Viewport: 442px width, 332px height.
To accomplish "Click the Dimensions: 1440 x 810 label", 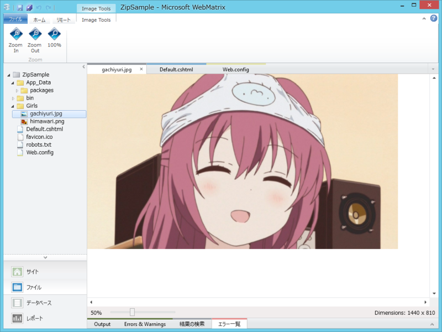I will (x=405, y=313).
